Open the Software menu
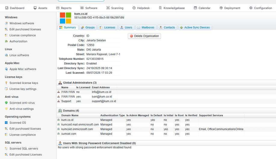The height and width of the screenshot is (159, 276). click(89, 8)
